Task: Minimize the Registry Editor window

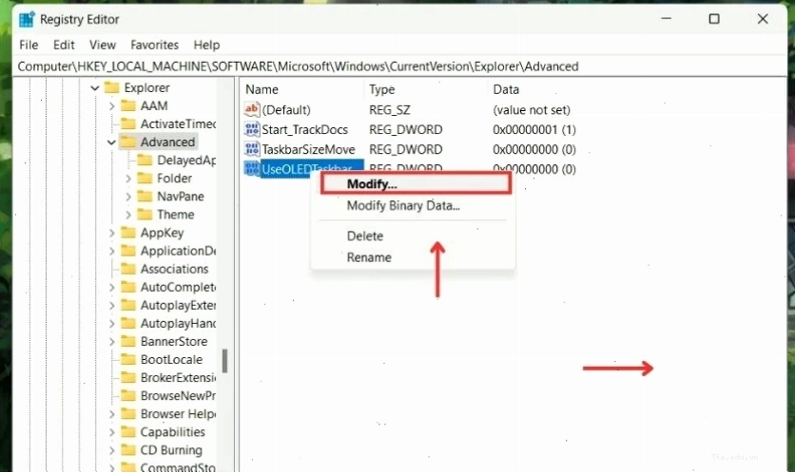Action: click(x=667, y=19)
